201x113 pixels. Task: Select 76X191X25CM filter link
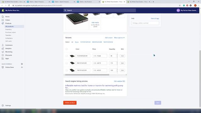coord(108,42)
